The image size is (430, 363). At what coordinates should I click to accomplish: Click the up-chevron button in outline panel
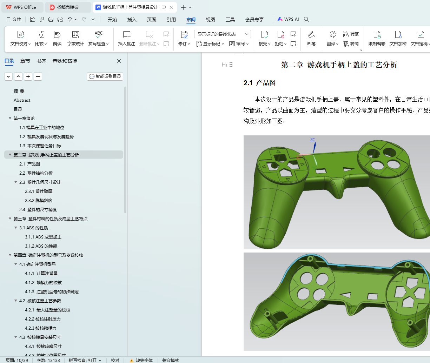[x=18, y=76]
